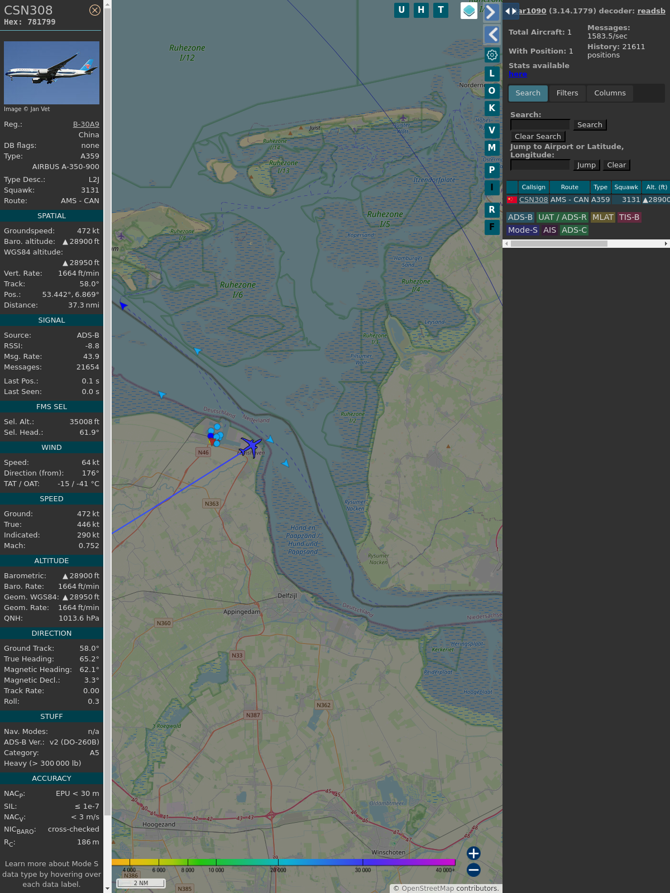Click the Jump to Airport input field
The image size is (670, 893).
[x=540, y=165]
